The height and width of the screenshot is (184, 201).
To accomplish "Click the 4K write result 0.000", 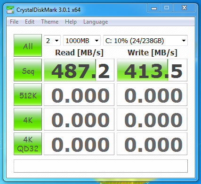I will (x=152, y=119).
